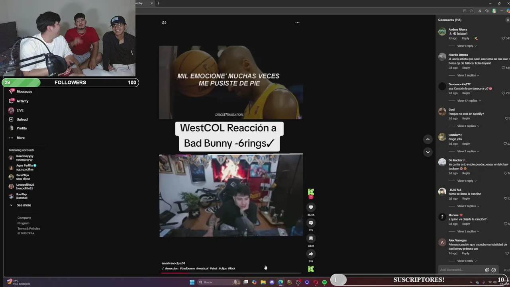This screenshot has width=510, height=287.
Task: Expand 'View 2 replies' under Camilo
Action: pos(468,151)
